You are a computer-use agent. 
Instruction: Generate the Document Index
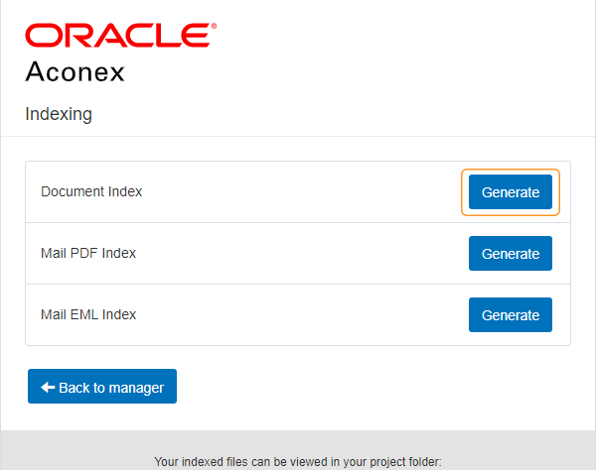[x=511, y=192]
